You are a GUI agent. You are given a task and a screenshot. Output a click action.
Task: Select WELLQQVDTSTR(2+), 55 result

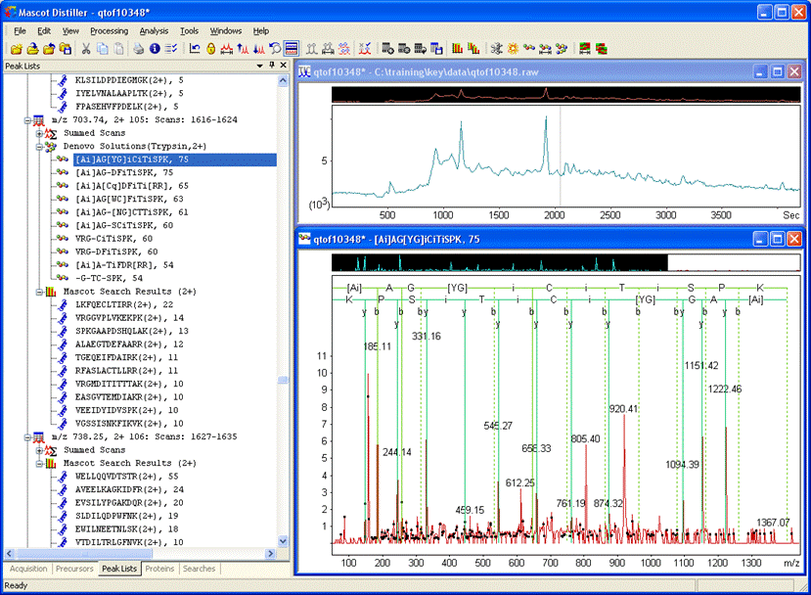127,477
